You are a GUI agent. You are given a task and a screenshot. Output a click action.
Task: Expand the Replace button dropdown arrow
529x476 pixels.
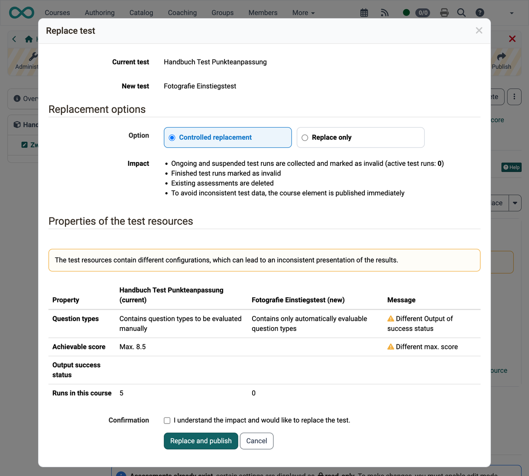click(515, 203)
